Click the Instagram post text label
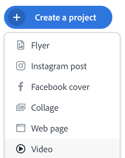This screenshot has height=158, width=125. coord(59,67)
